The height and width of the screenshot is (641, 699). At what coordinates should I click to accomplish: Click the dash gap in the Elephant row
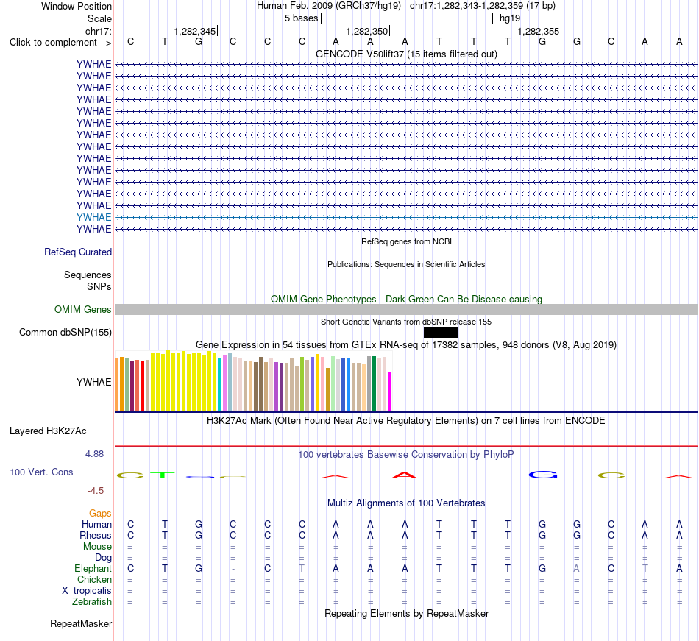(233, 569)
